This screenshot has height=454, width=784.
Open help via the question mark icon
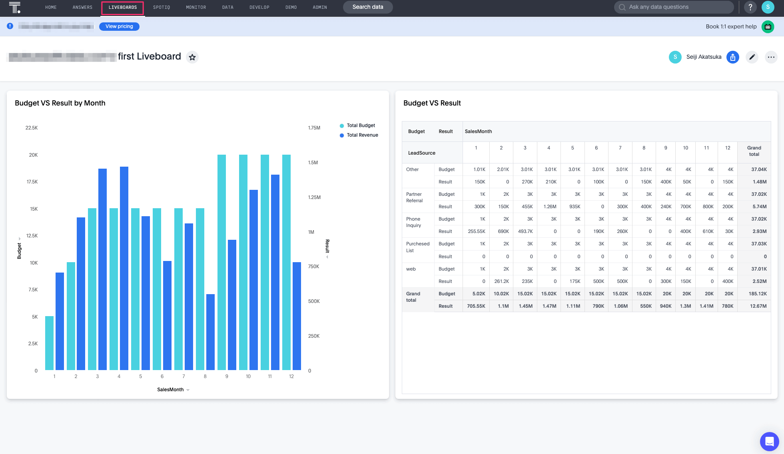click(x=750, y=7)
